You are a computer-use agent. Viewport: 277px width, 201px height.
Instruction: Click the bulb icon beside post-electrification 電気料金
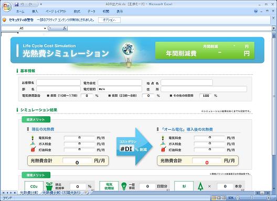(163, 138)
